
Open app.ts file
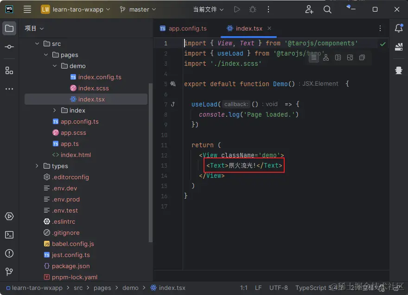[x=65, y=144]
